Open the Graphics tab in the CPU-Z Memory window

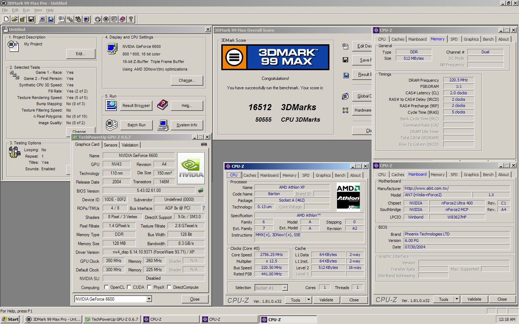[471, 39]
